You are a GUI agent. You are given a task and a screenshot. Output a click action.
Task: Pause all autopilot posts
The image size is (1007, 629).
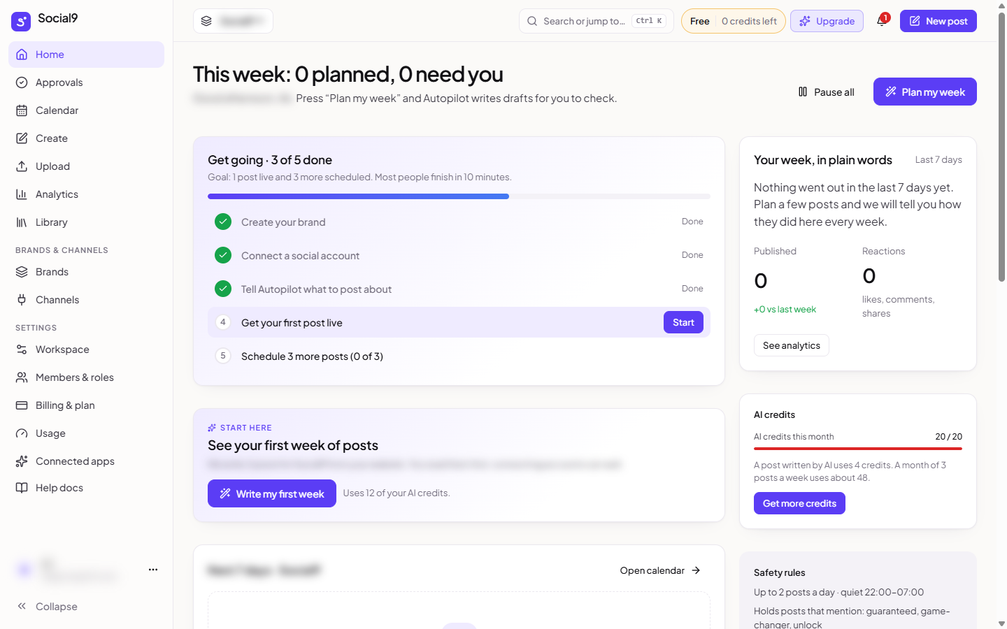tap(826, 92)
